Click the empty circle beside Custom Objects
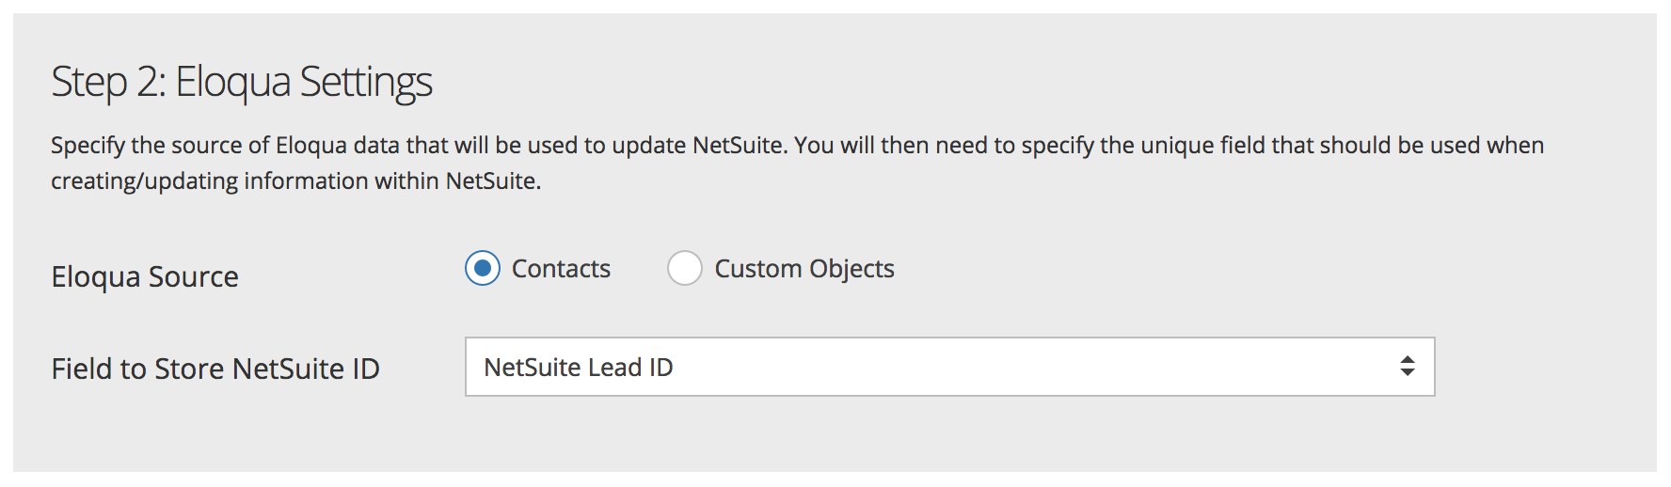1671x487 pixels. click(685, 269)
